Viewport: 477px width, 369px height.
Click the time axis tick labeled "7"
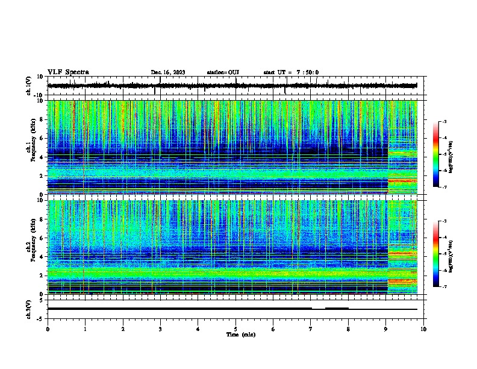click(x=311, y=329)
